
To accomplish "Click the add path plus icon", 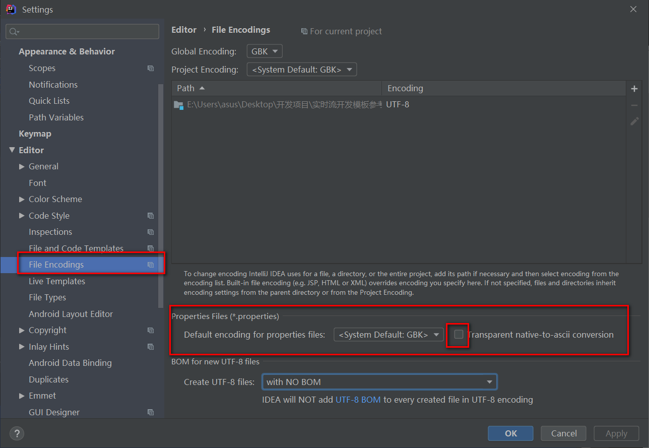I will point(634,89).
